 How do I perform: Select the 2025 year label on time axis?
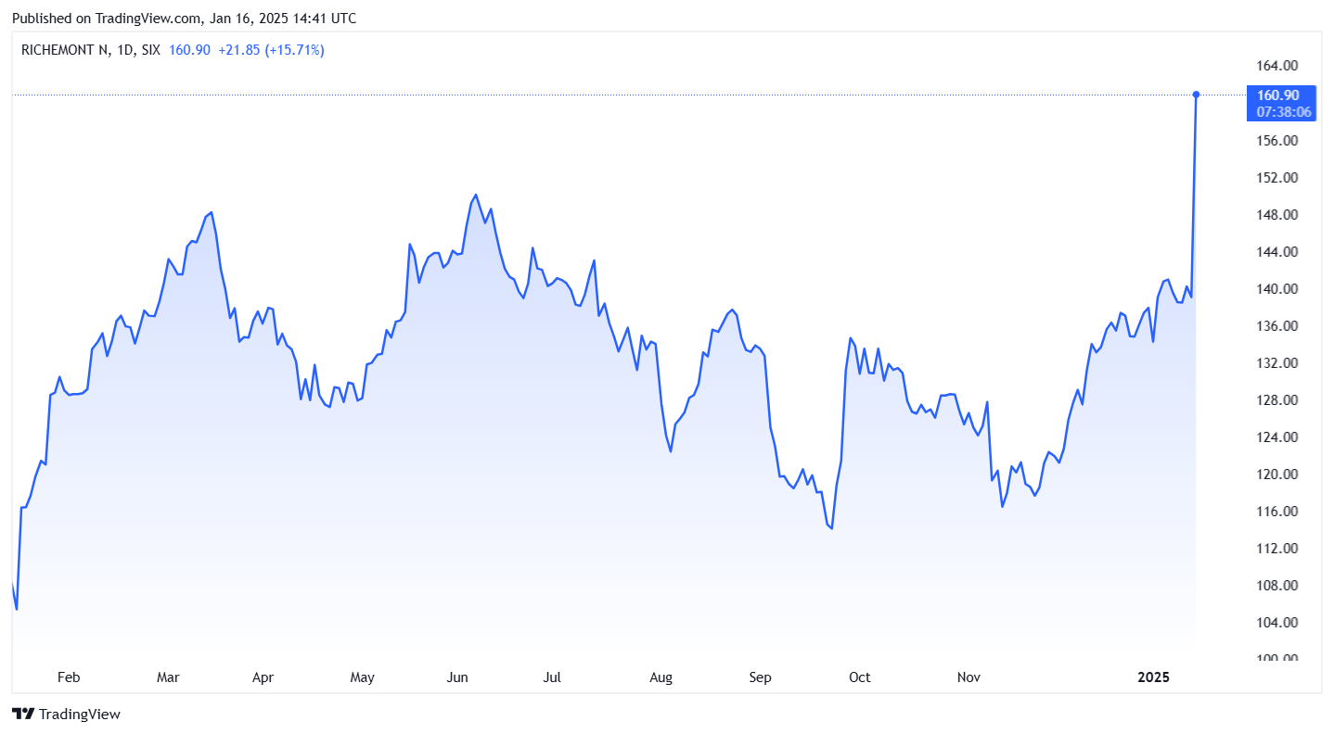coord(1154,677)
